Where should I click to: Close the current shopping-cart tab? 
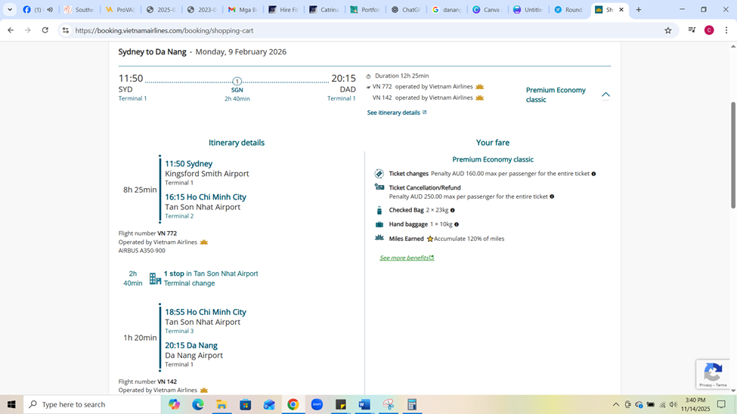pos(621,9)
